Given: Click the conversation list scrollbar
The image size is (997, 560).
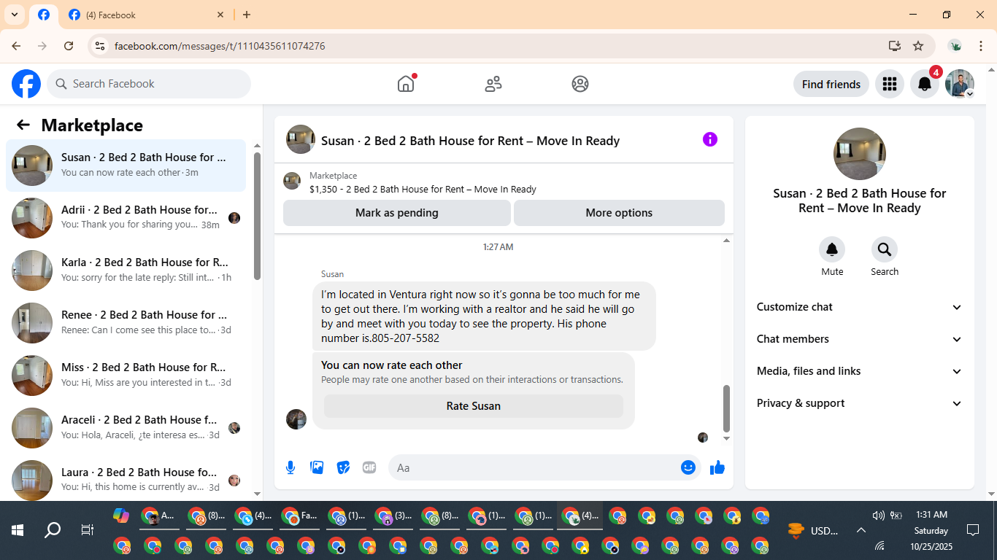Looking at the screenshot, I should coord(257,216).
